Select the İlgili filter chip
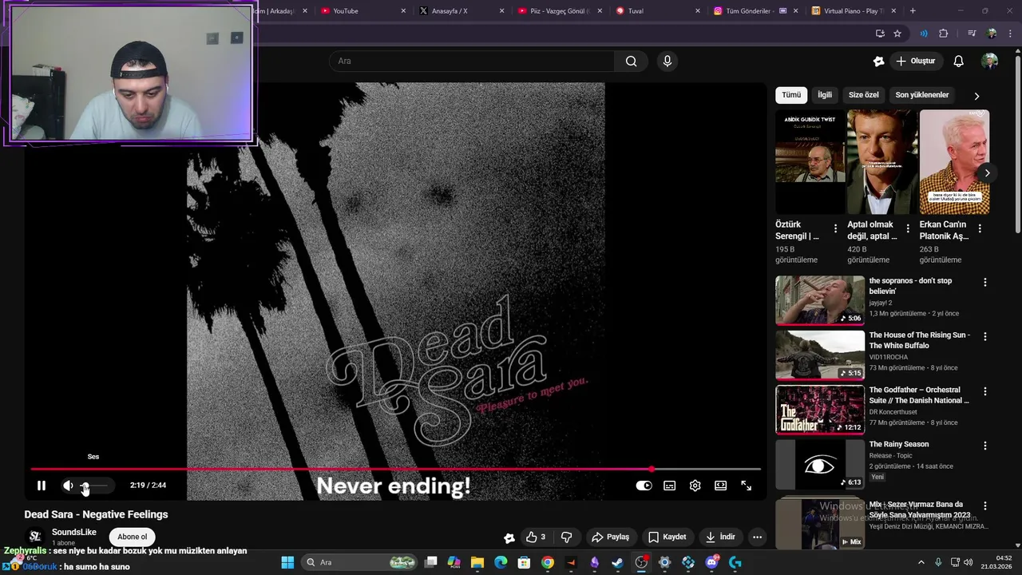1022x575 pixels. pos(825,95)
